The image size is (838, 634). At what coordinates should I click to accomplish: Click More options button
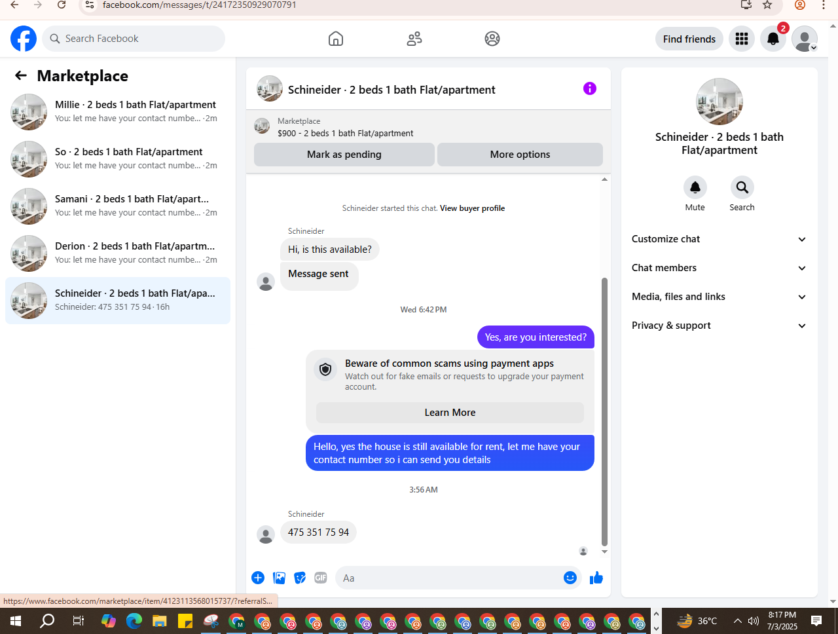coord(520,155)
